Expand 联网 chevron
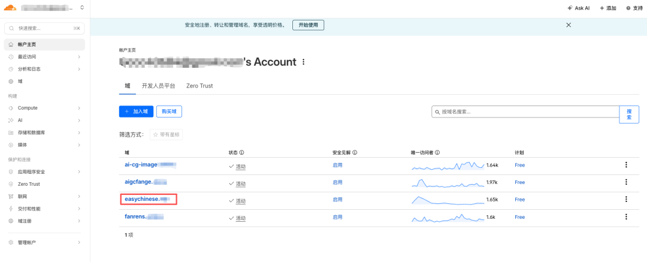The width and height of the screenshot is (647, 262). coord(79,196)
